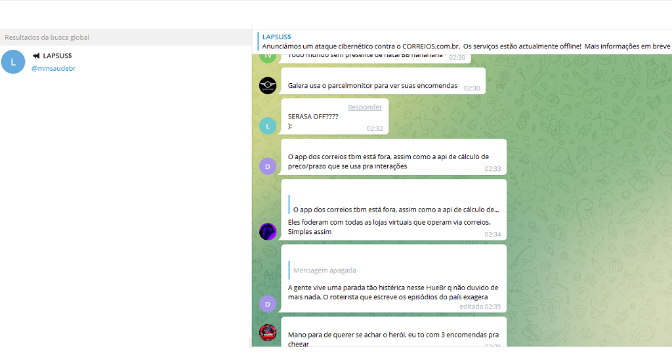Open the pinned LAPSUS$ announcement message
Viewport: 672px width, 357px height.
coord(465,41)
